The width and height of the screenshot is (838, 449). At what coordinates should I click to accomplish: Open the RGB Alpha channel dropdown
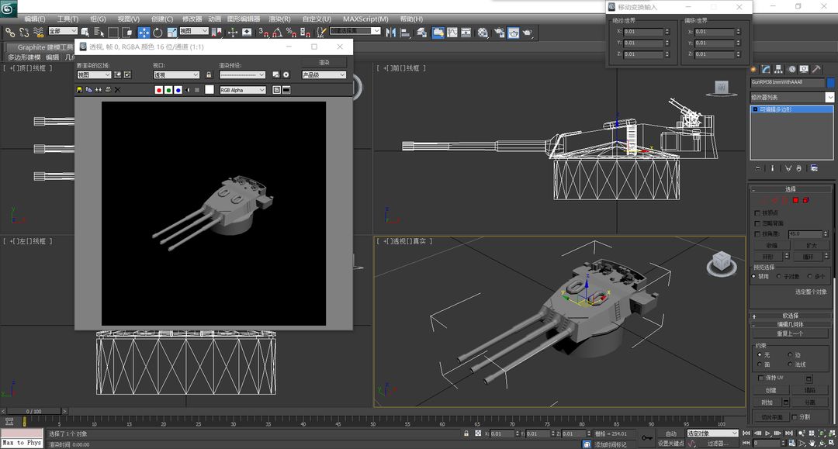(x=243, y=90)
